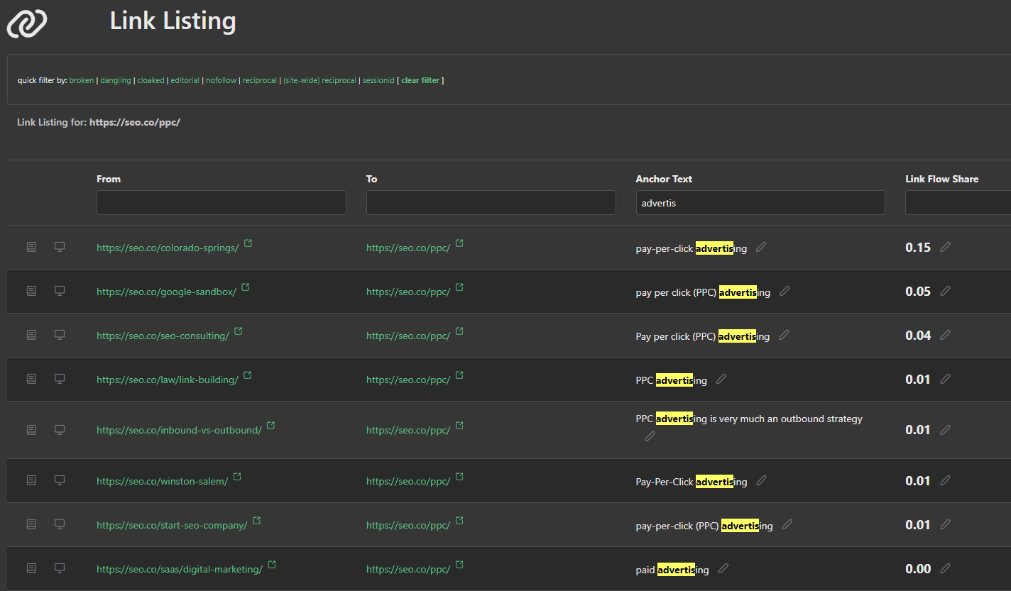This screenshot has width=1011, height=591.
Task: Open external icon beside winston-salem link
Action: (x=237, y=477)
